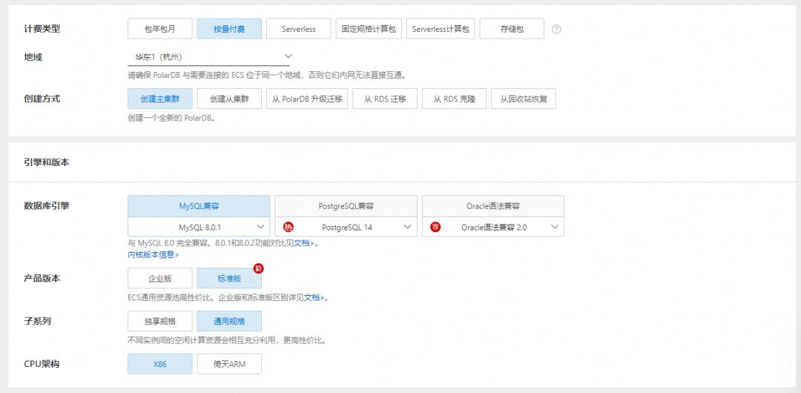This screenshot has width=801, height=393.
Task: Select 倚天ARM CPU architecture
Action: pos(229,364)
